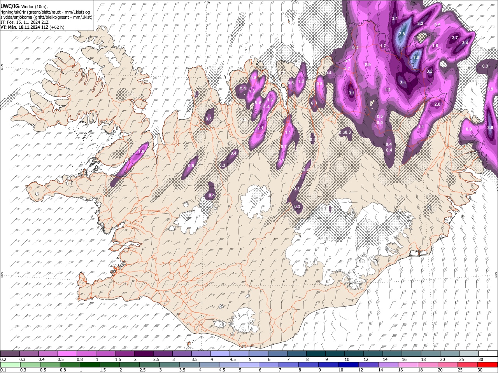This screenshot has height=373, width=498.
Task: Click the 'VT: Mán. 18.11.2024 11Z' valid time
Action: click(25, 27)
